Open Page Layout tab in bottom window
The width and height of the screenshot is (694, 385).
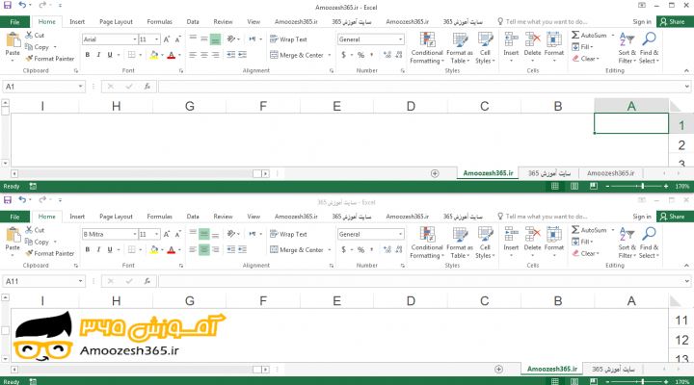pyautogui.click(x=116, y=217)
